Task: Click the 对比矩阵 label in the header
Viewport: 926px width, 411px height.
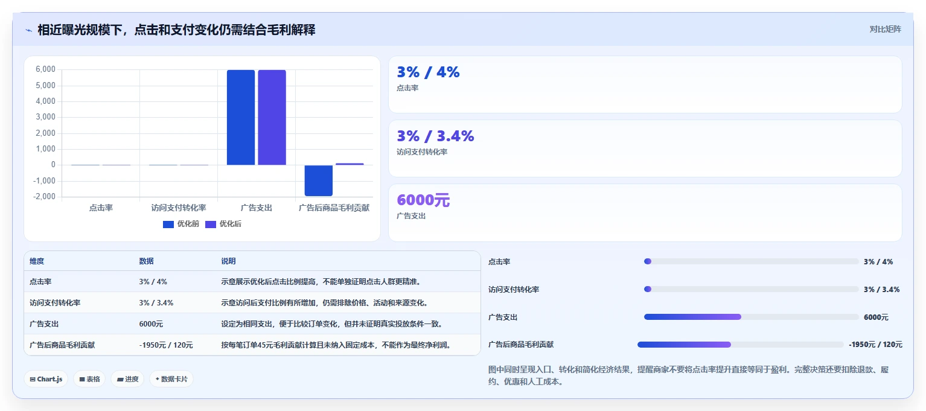Action: click(x=885, y=30)
